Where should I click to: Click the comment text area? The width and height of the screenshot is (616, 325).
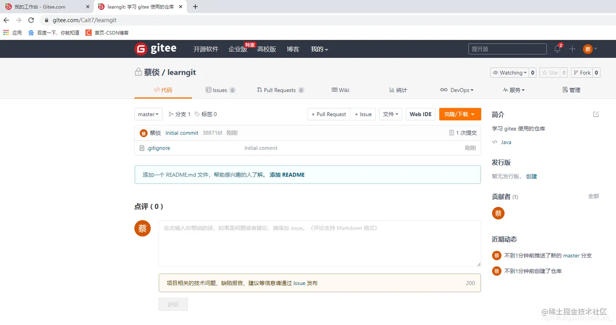(320, 244)
